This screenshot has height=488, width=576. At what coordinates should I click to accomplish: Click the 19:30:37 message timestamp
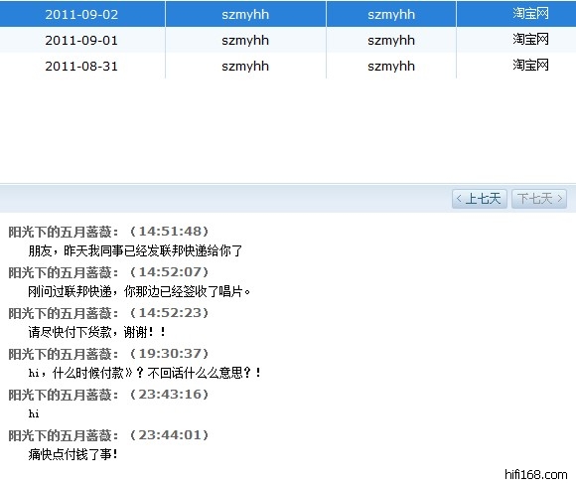pyautogui.click(x=170, y=354)
